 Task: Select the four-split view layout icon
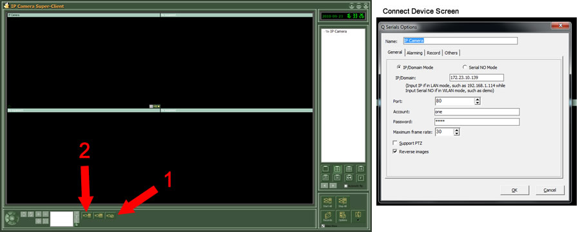337,169
